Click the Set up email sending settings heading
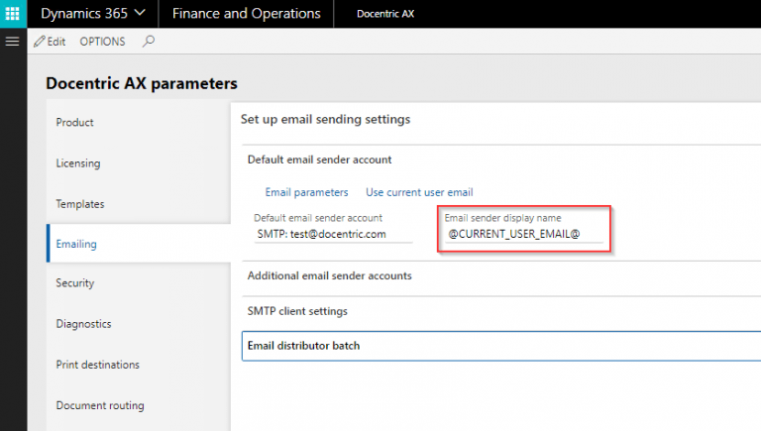Viewport: 761px width, 431px height. click(326, 120)
